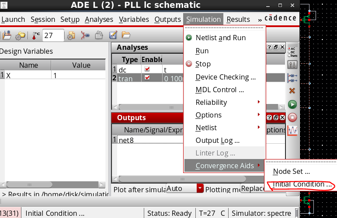Toggle the dc analysis enable checkbox

(147, 69)
